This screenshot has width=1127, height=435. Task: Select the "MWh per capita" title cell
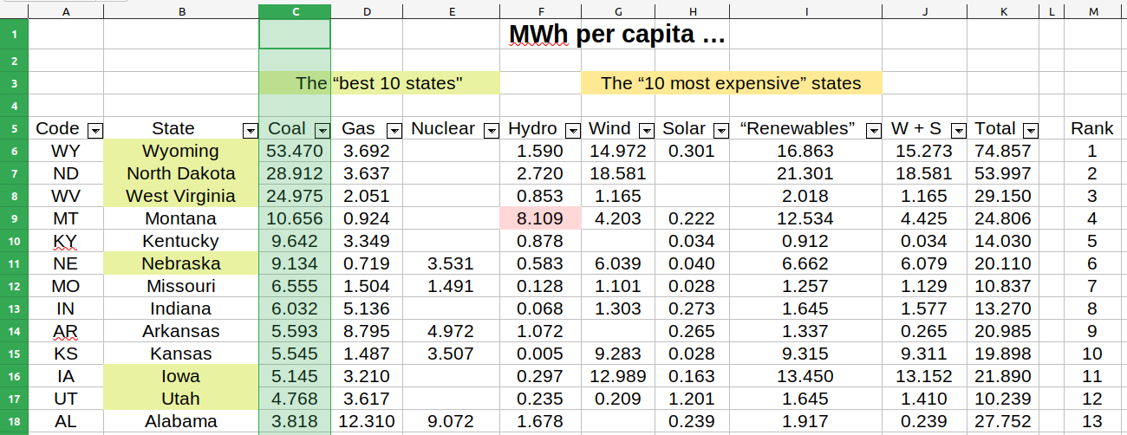616,35
